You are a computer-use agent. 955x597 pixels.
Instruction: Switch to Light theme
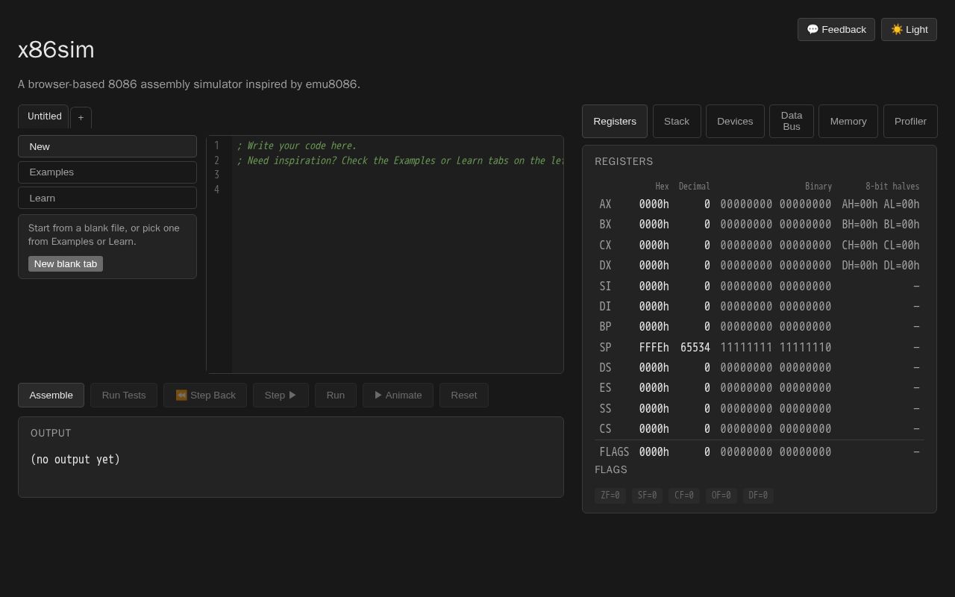click(909, 30)
